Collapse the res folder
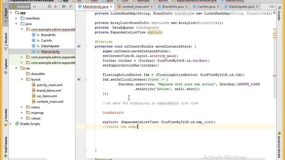 16,68
